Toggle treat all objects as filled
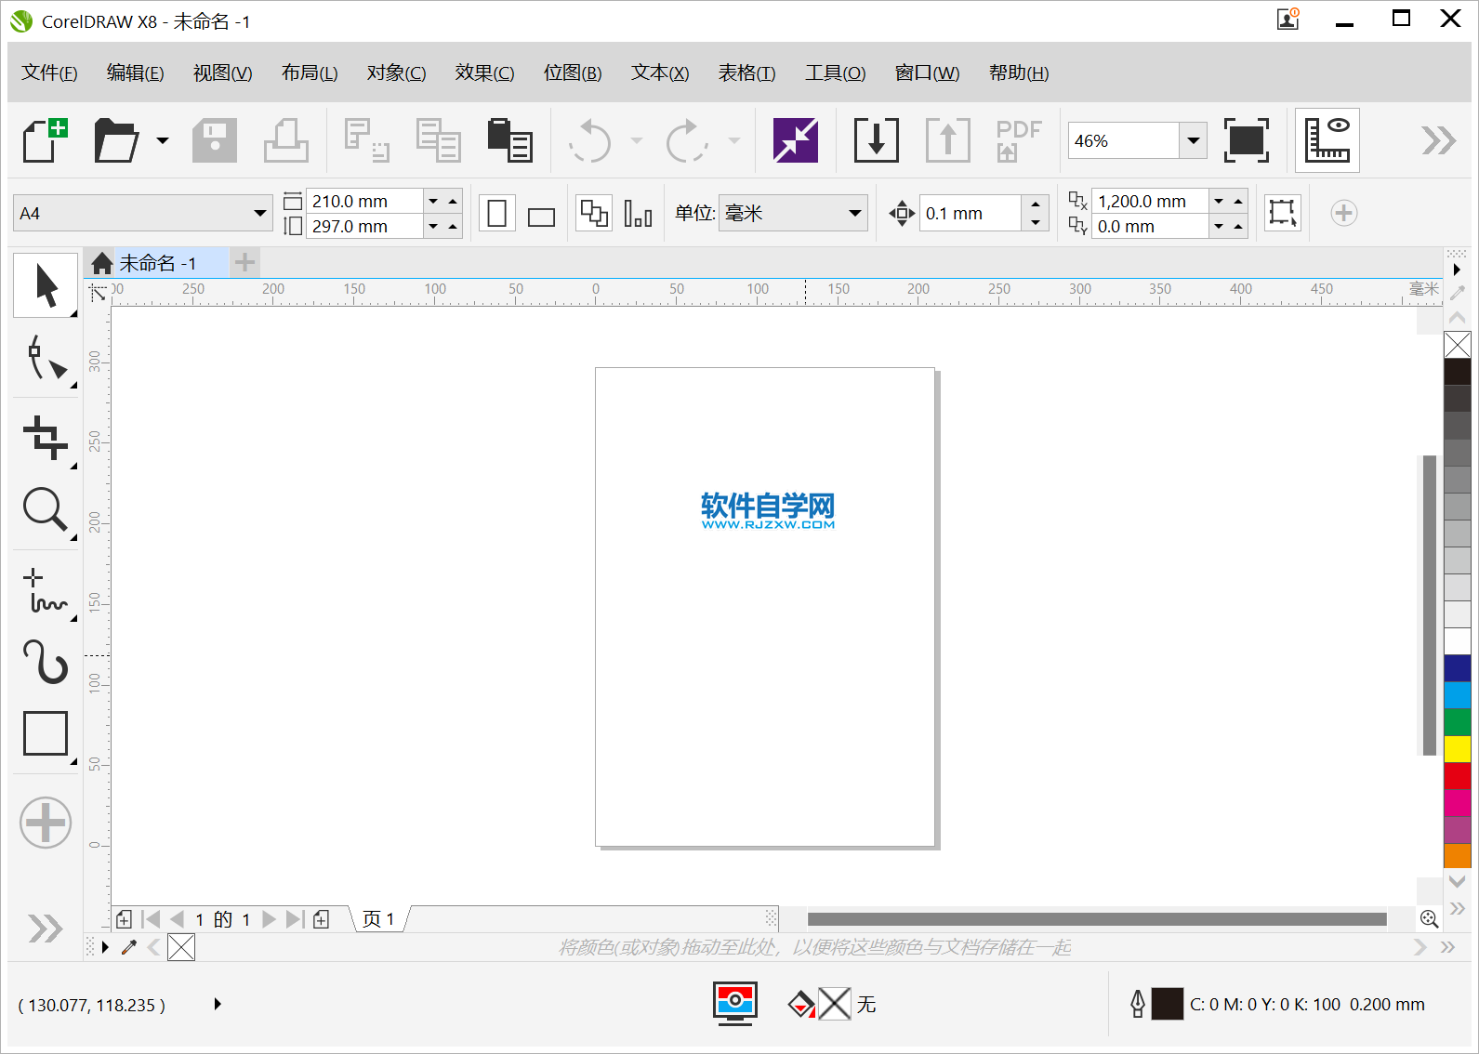The image size is (1479, 1054). [1283, 213]
